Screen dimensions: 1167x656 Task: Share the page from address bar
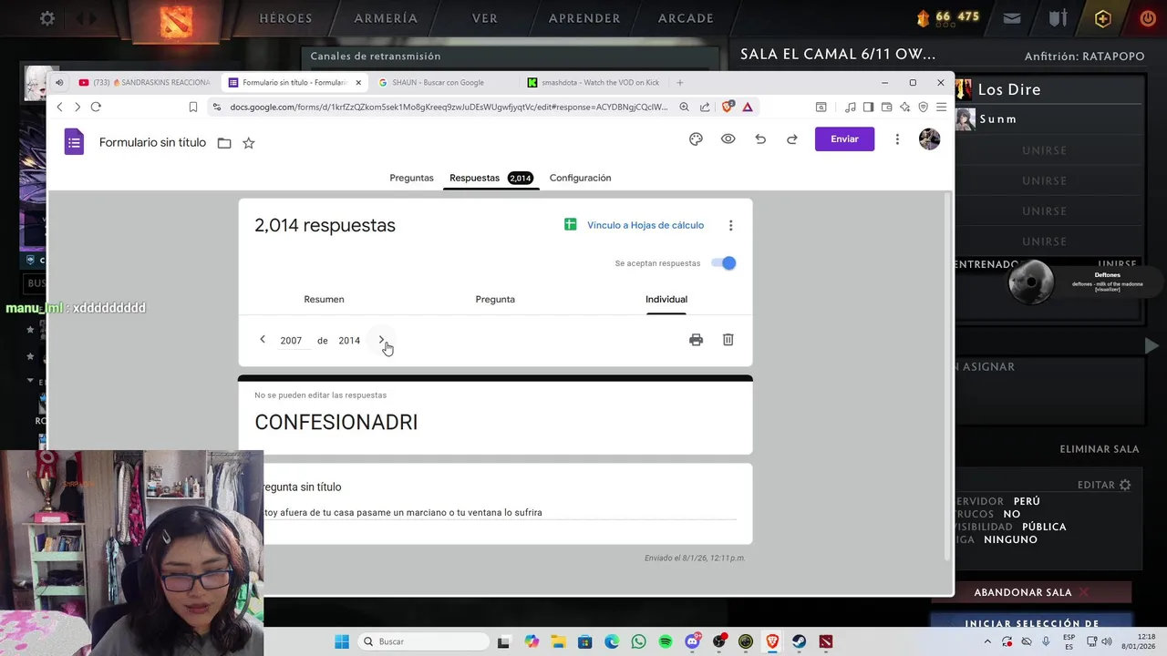(705, 107)
